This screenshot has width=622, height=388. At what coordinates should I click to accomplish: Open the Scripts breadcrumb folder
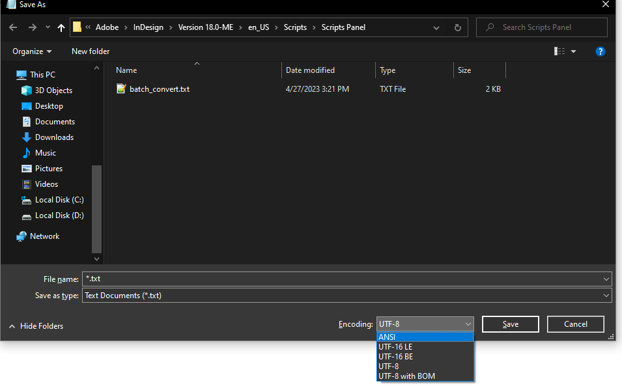tap(295, 27)
